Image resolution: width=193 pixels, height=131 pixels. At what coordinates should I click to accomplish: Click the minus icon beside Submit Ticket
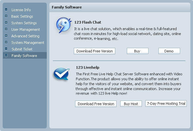pos(6,49)
